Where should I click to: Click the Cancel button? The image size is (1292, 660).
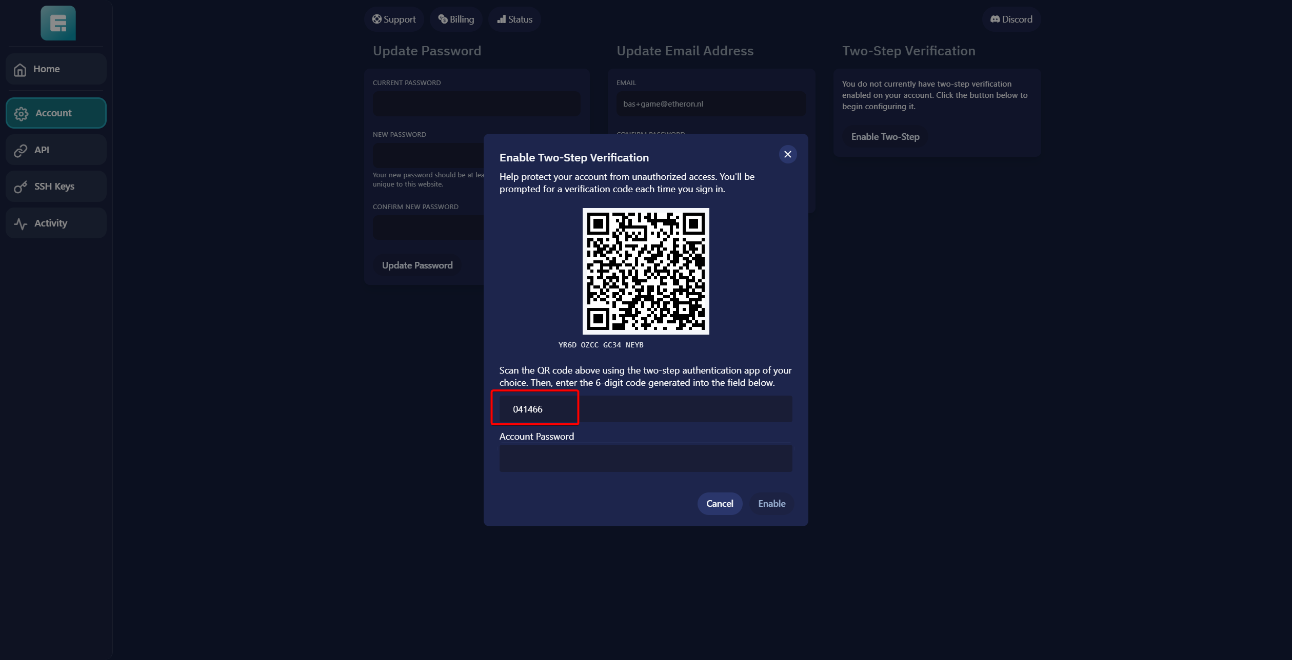point(719,504)
